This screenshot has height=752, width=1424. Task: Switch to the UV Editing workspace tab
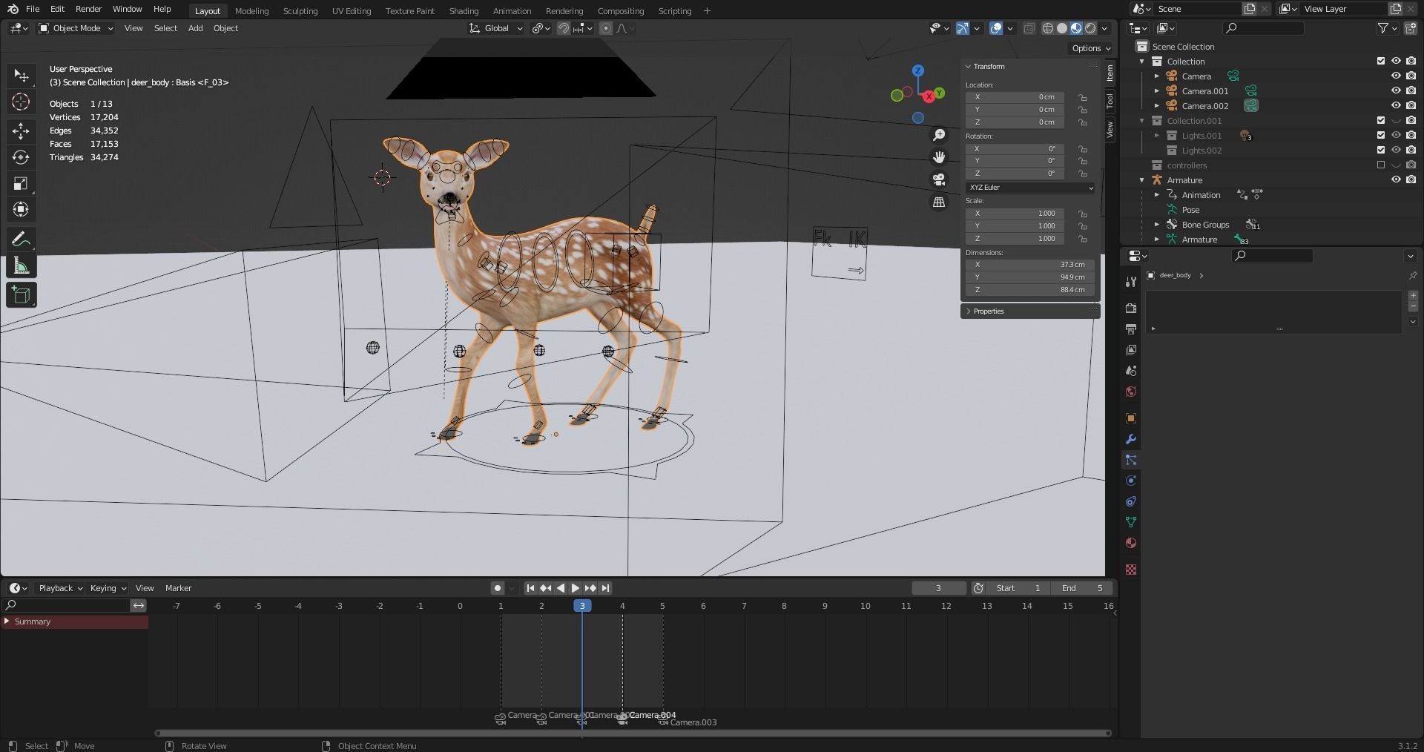[x=352, y=10]
